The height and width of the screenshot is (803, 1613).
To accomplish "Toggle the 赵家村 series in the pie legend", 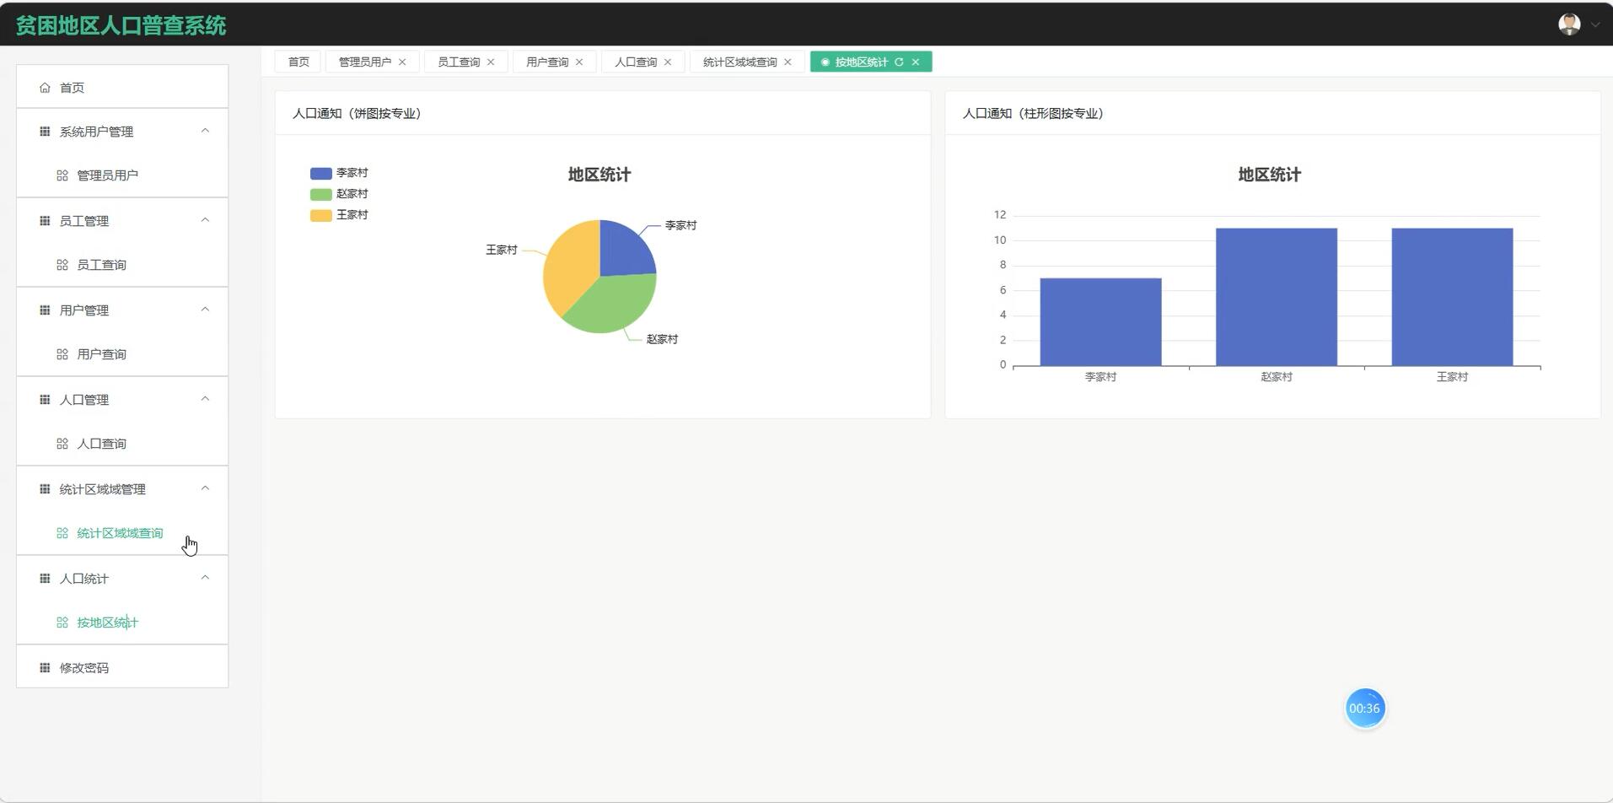I will (x=320, y=193).
